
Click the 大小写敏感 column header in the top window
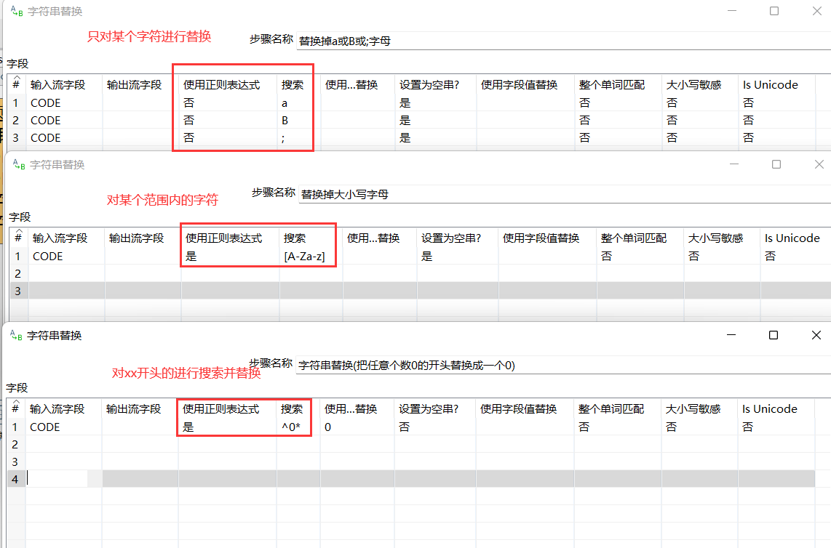coord(693,85)
